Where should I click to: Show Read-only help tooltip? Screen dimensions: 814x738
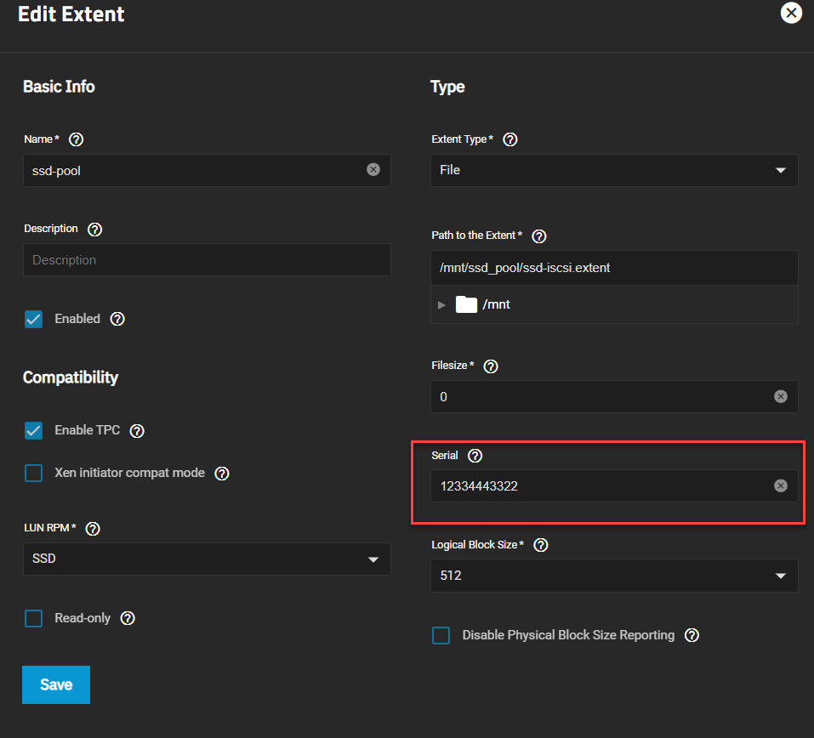tap(128, 618)
